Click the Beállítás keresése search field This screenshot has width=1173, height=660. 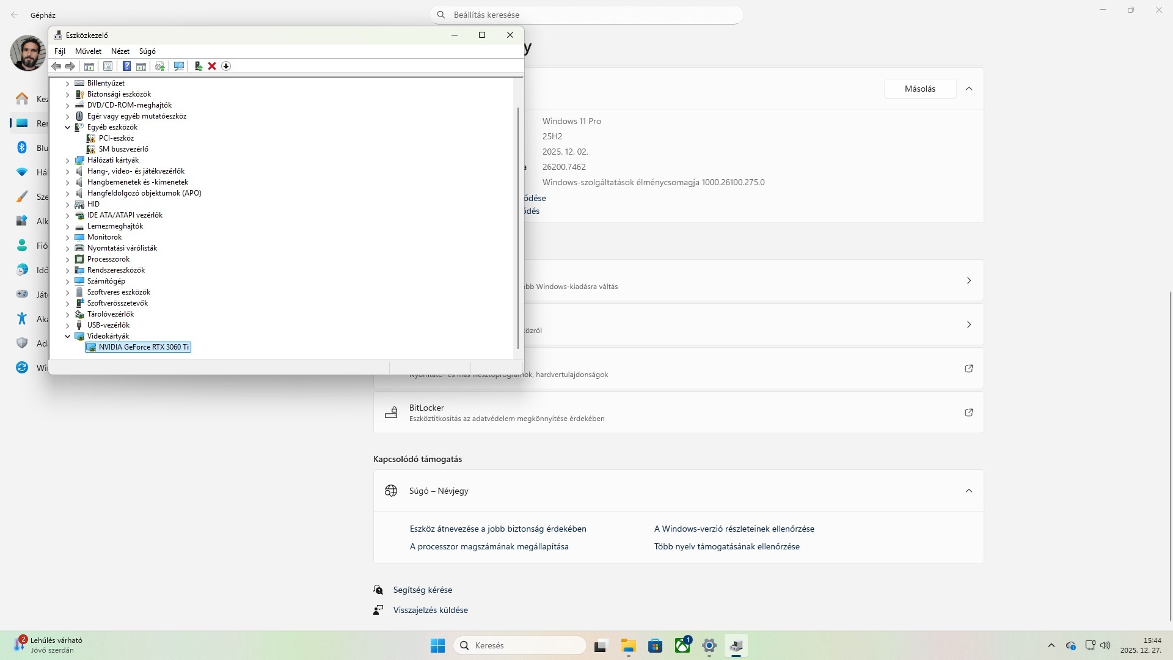586,15
